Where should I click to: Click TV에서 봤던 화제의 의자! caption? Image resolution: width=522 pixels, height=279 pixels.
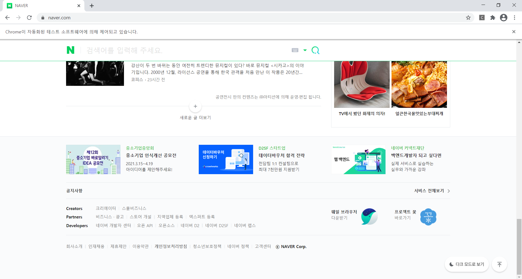[362, 114]
